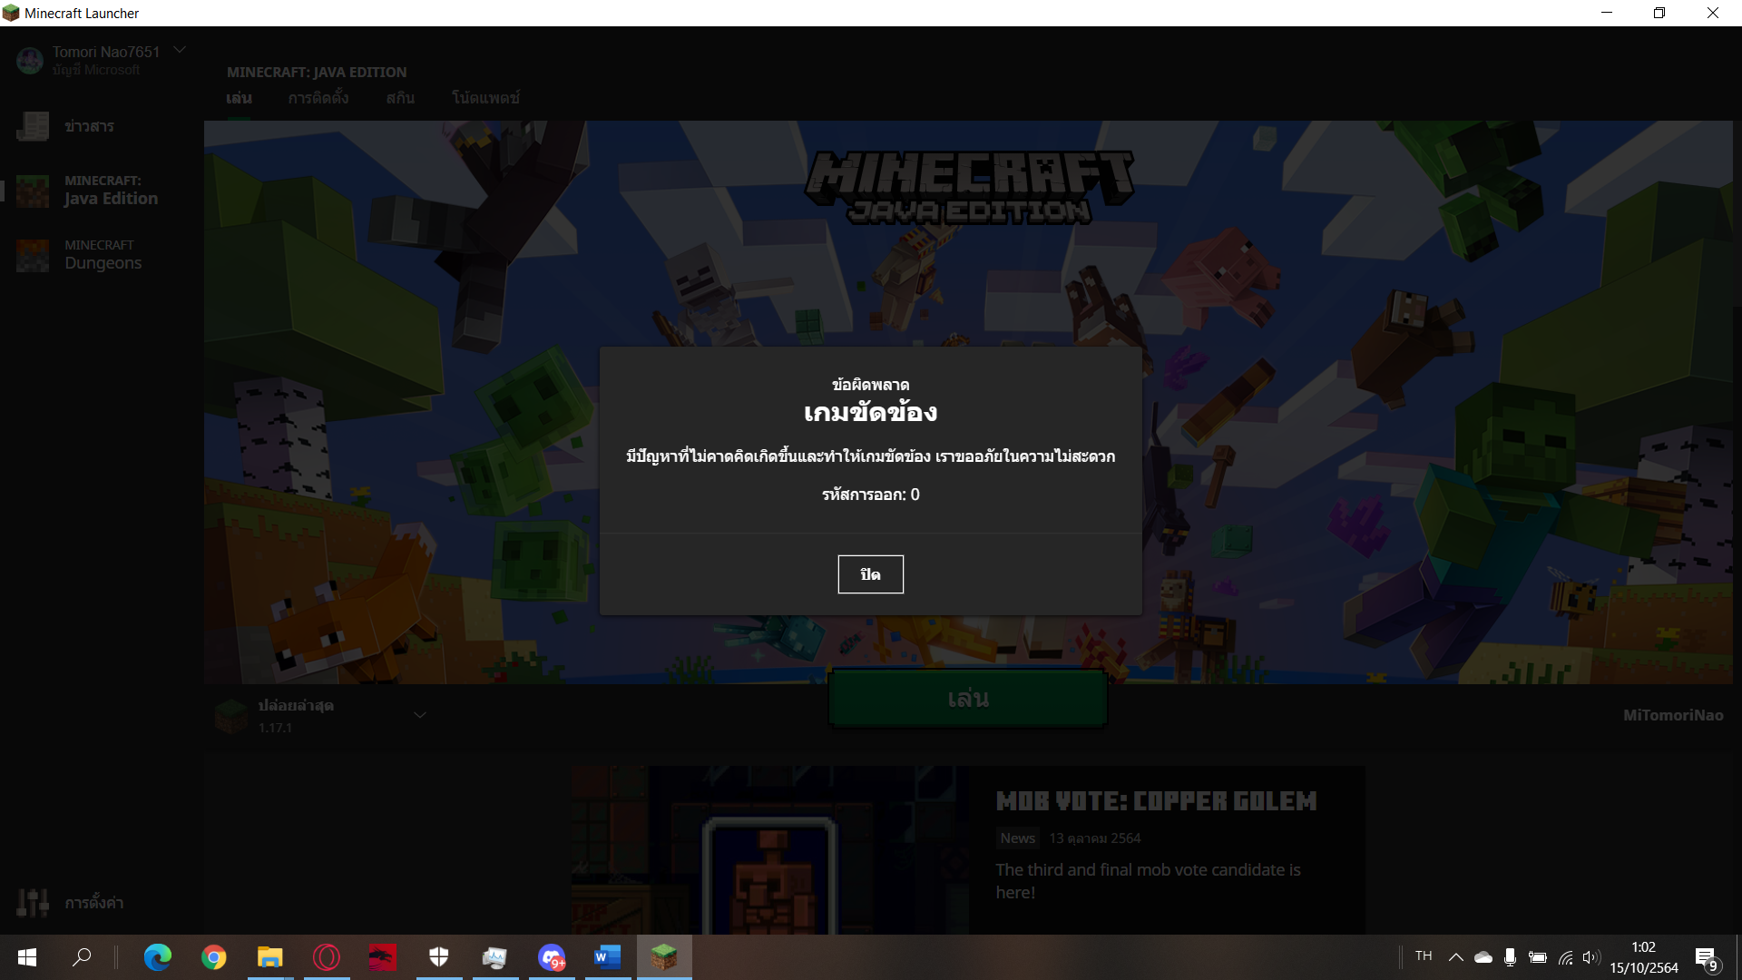Open File Explorer from the taskbar
Image resolution: width=1742 pixels, height=980 pixels.
(270, 957)
